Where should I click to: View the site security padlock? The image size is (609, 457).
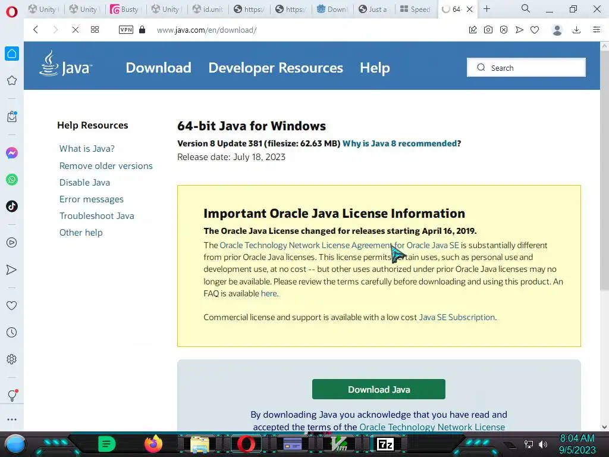pos(142,30)
